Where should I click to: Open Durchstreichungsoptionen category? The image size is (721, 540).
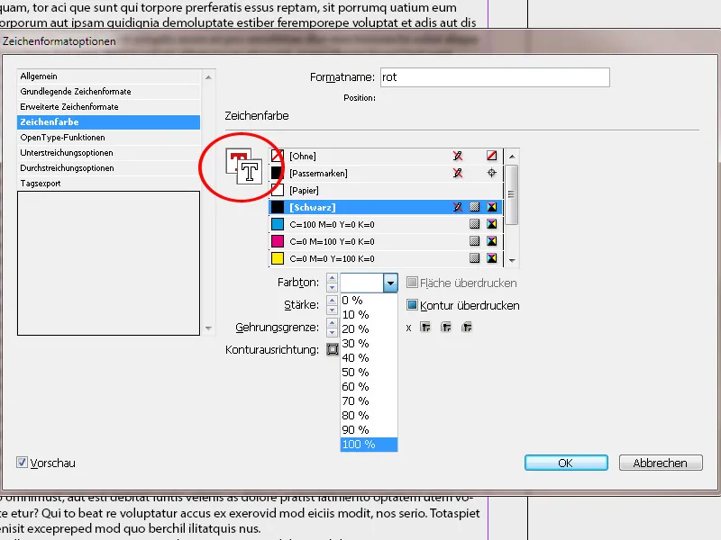coord(108,168)
